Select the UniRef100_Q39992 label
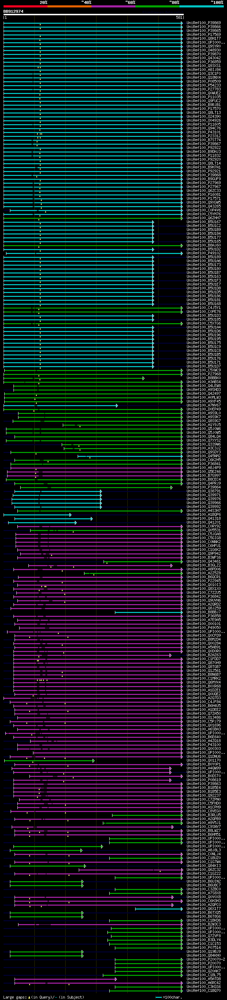Viewport: 227px width, 1000px height. pyautogui.click(x=204, y=507)
